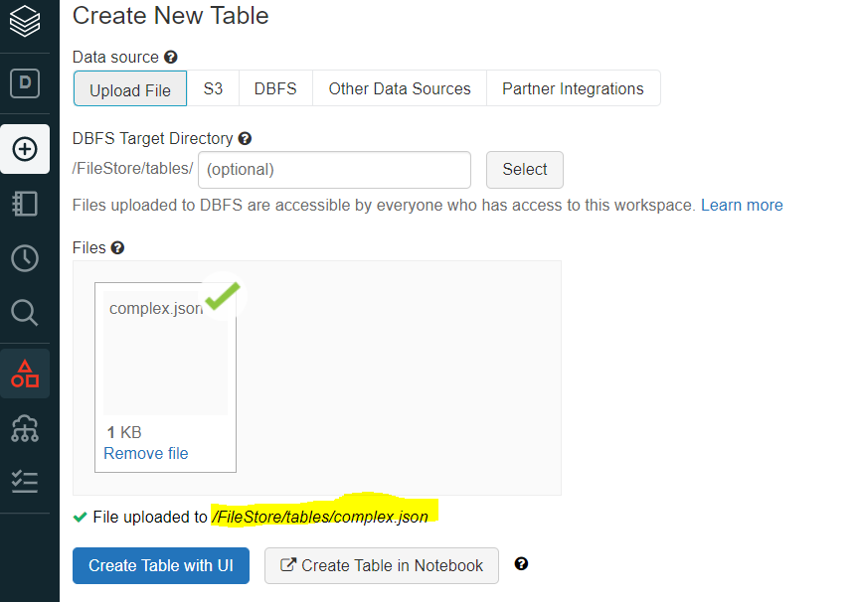
Task: Select DBFS as the data source
Action: [275, 88]
